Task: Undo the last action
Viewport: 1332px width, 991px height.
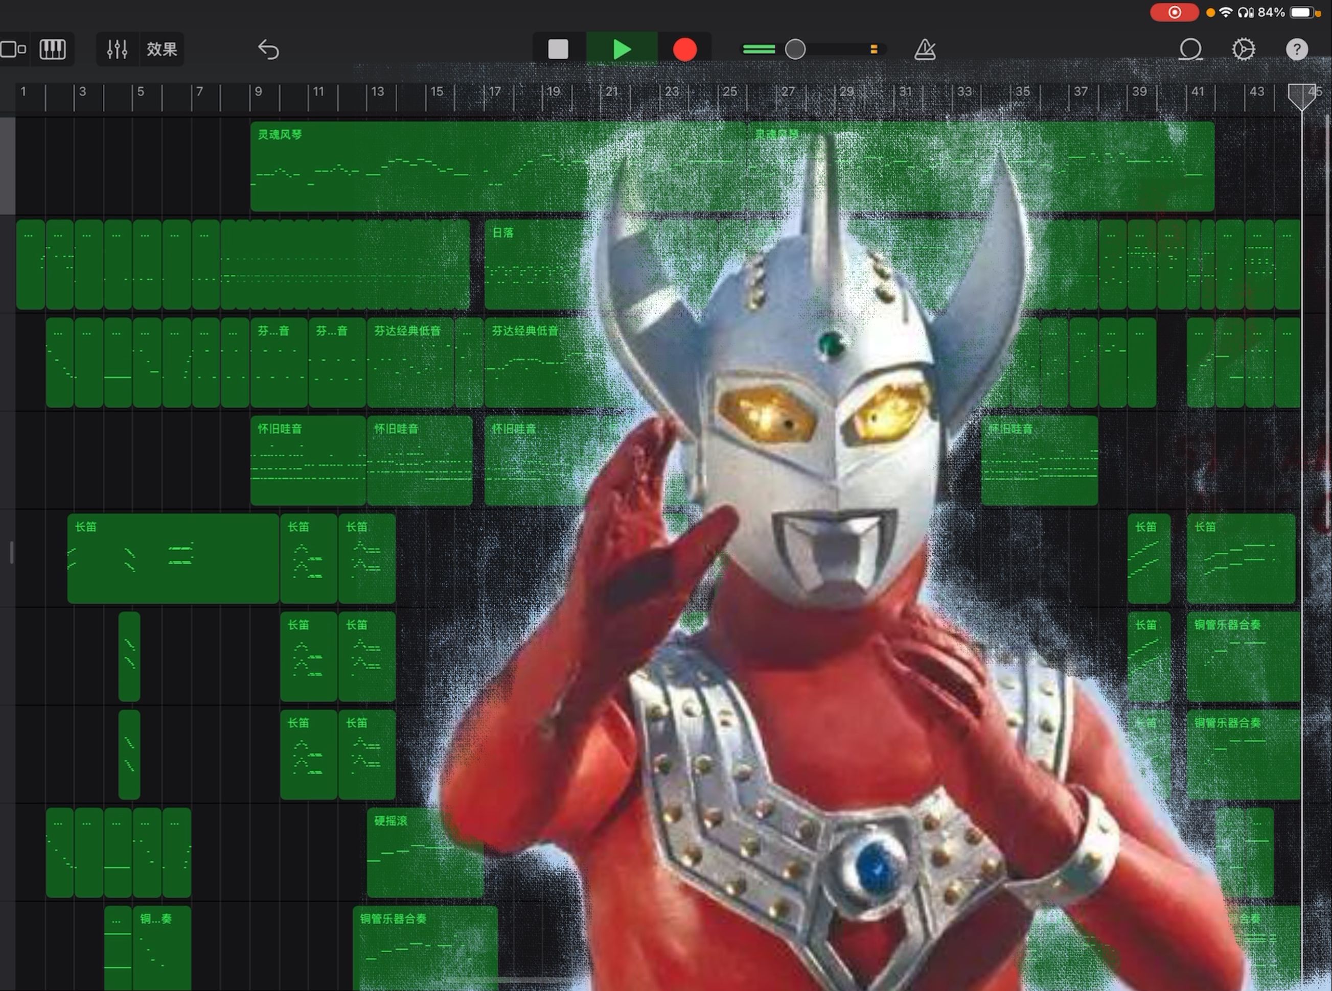Action: (x=268, y=49)
